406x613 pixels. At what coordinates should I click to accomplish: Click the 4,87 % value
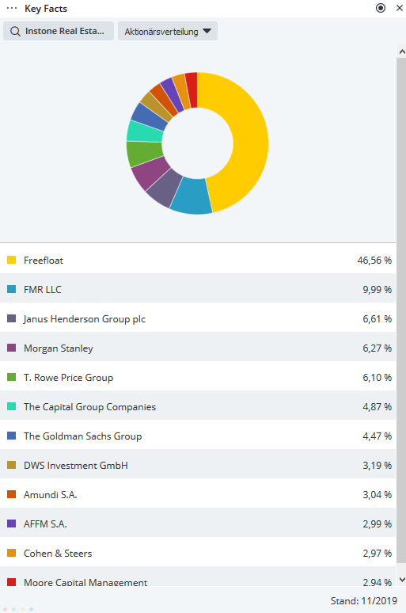click(x=377, y=407)
